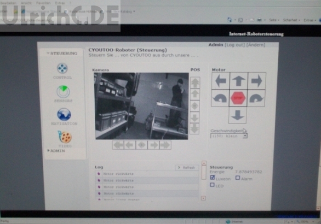Enable the LED checkbox
This screenshot has width=321, height=224.
213,185
